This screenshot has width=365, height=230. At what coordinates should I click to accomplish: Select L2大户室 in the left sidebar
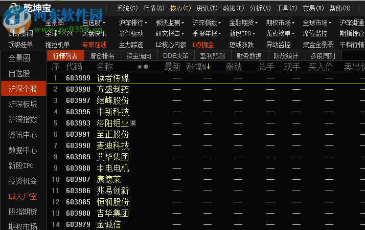pos(24,196)
